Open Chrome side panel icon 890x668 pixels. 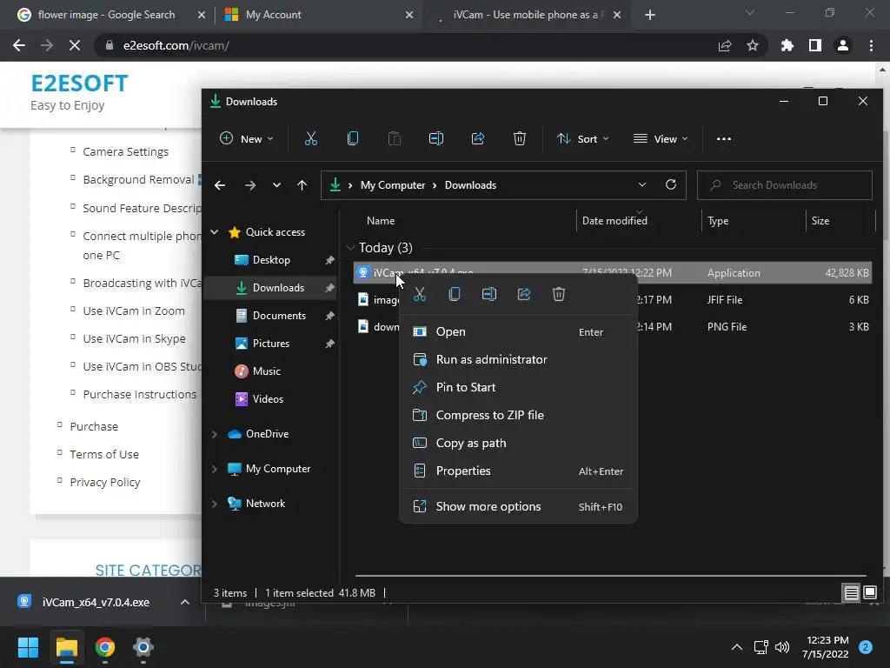pos(815,45)
